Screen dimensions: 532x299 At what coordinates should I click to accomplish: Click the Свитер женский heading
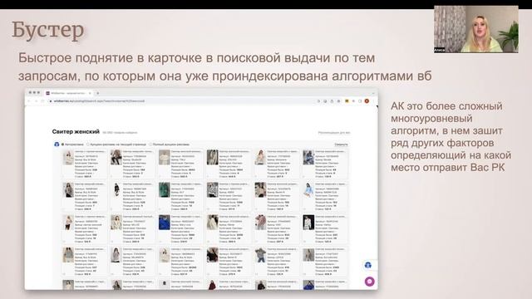pyautogui.click(x=76, y=131)
